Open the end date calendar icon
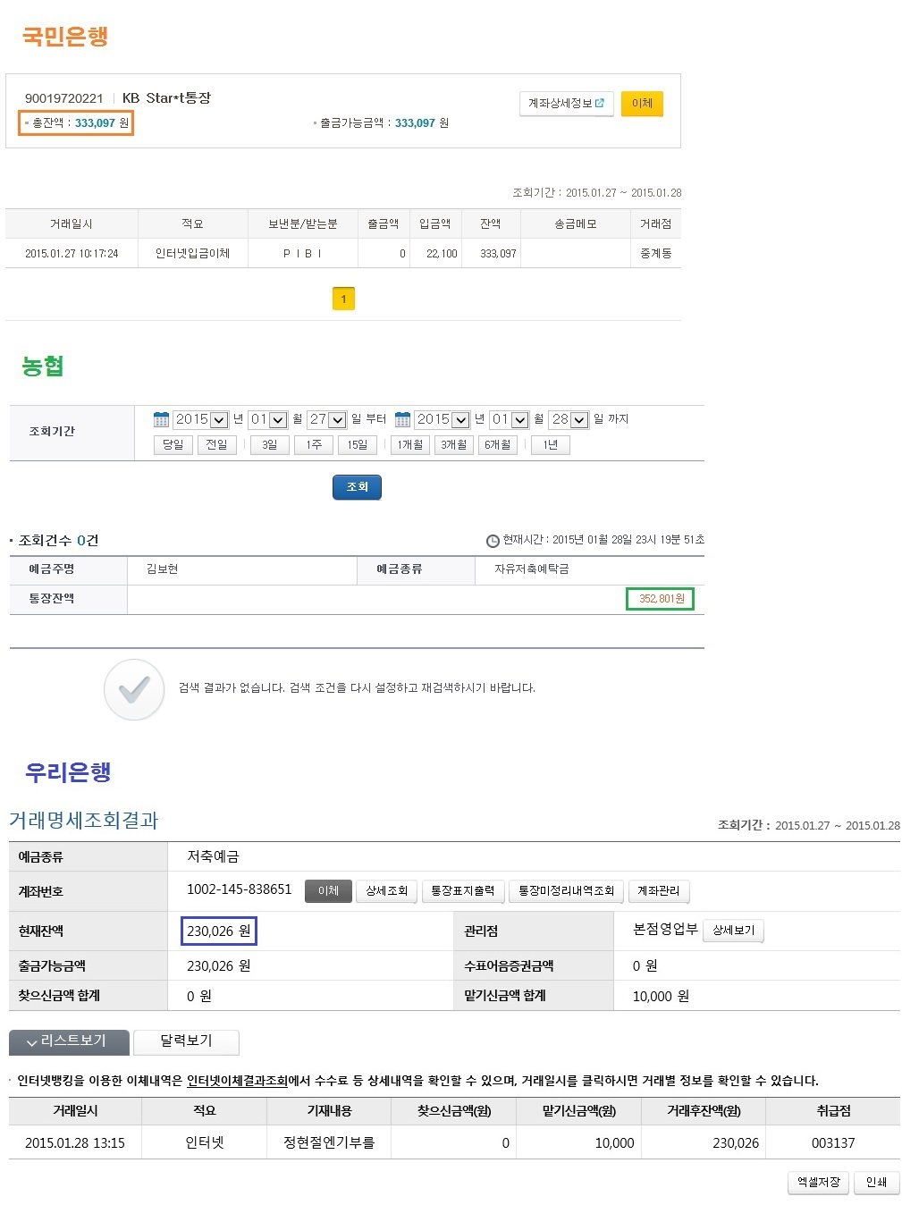902x1205 pixels. pos(402,419)
